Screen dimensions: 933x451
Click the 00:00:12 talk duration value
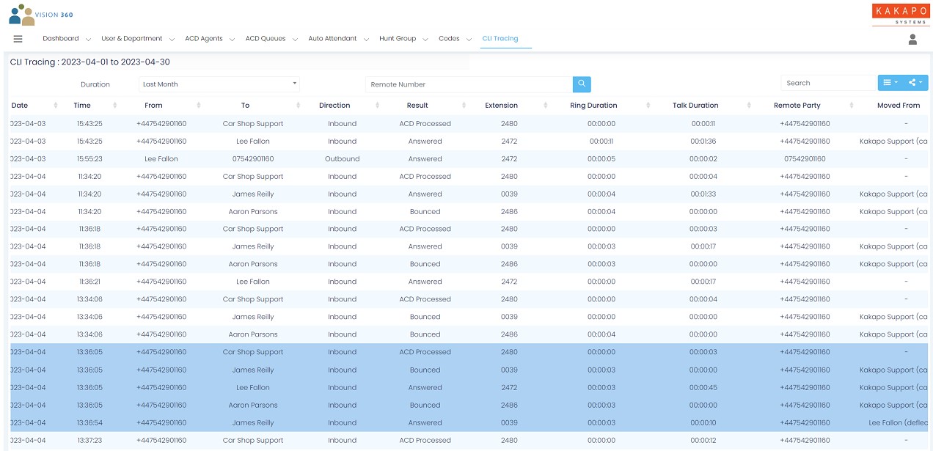[703, 441]
